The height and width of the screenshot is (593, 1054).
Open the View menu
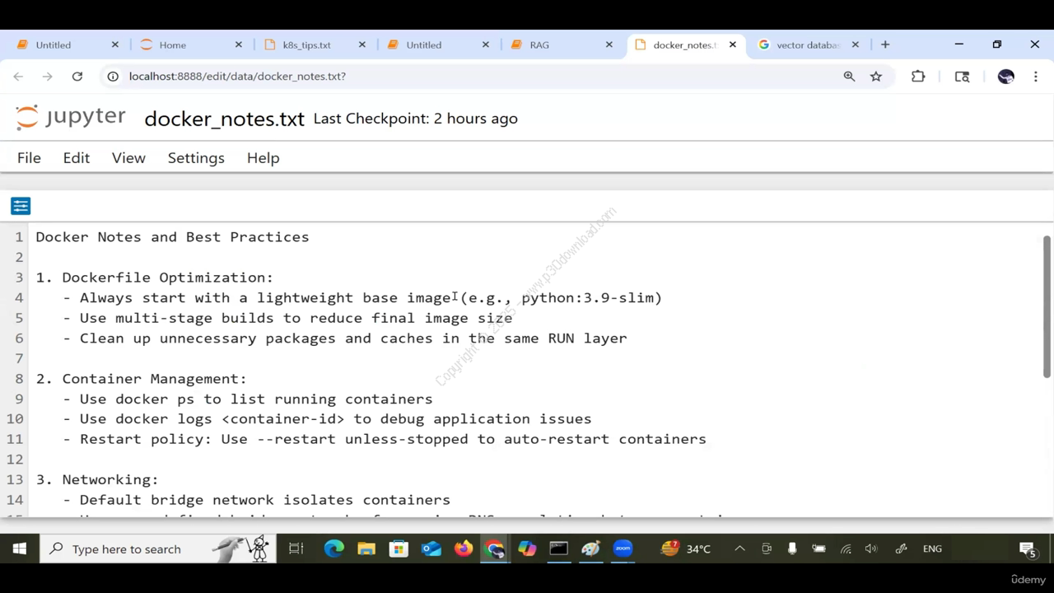(x=128, y=158)
